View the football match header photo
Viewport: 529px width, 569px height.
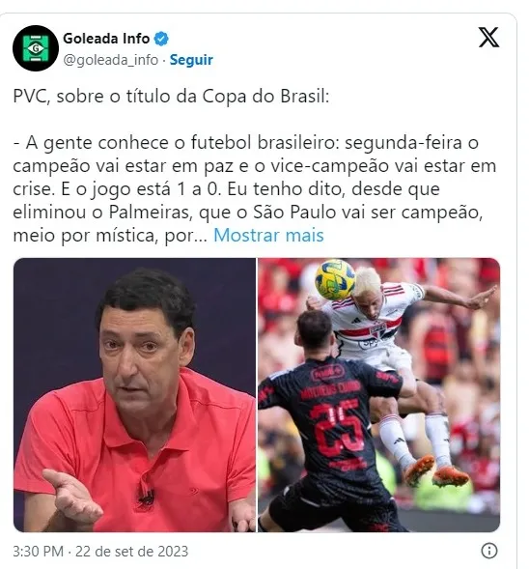pyautogui.click(x=378, y=395)
